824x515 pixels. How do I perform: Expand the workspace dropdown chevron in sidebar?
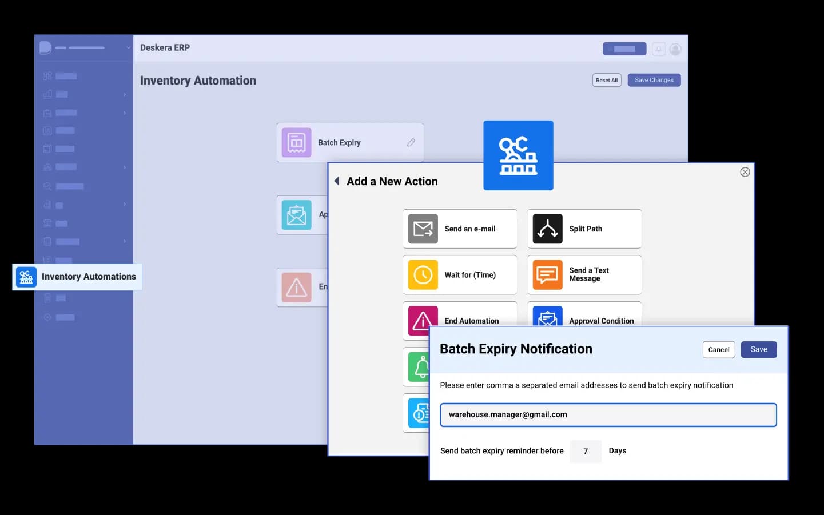(128, 47)
